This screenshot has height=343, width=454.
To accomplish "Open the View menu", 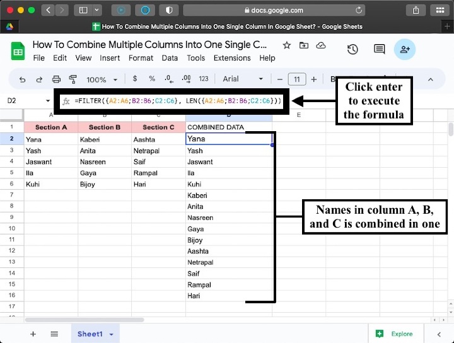I will 83,58.
